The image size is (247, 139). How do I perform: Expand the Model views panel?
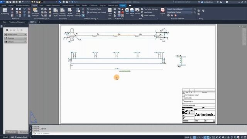click(x=15, y=34)
